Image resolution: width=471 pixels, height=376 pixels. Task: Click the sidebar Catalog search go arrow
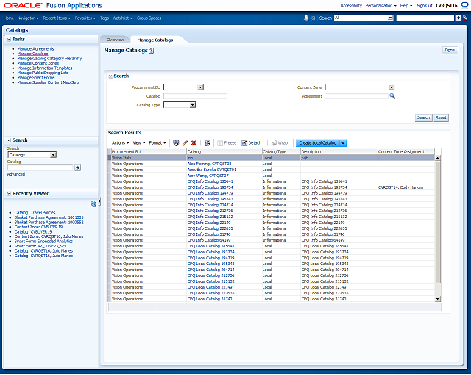click(x=77, y=167)
